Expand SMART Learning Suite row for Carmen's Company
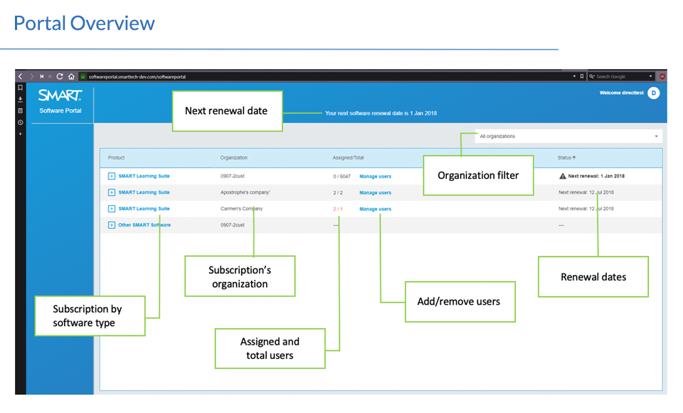683x413 pixels. point(112,209)
